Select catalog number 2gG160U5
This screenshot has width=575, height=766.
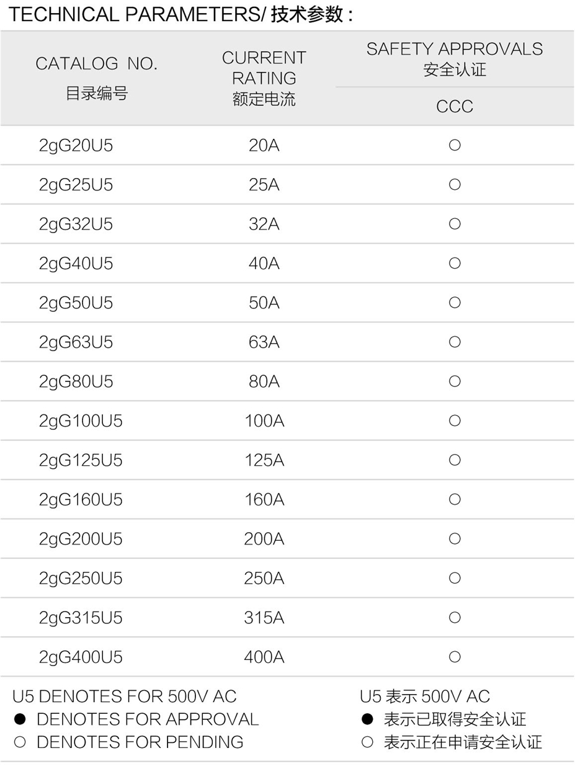[x=81, y=500]
